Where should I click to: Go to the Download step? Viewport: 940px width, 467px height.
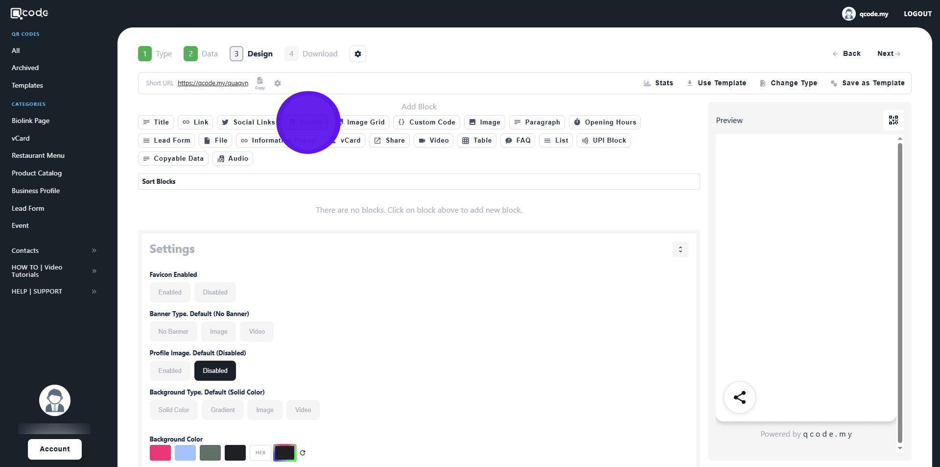pos(311,54)
